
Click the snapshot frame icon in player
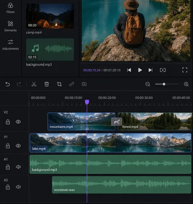coord(163,70)
